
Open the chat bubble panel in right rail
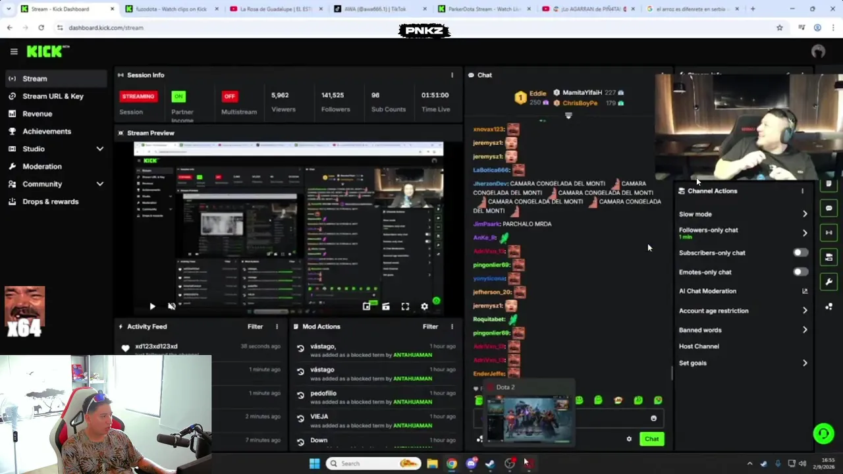tap(829, 208)
